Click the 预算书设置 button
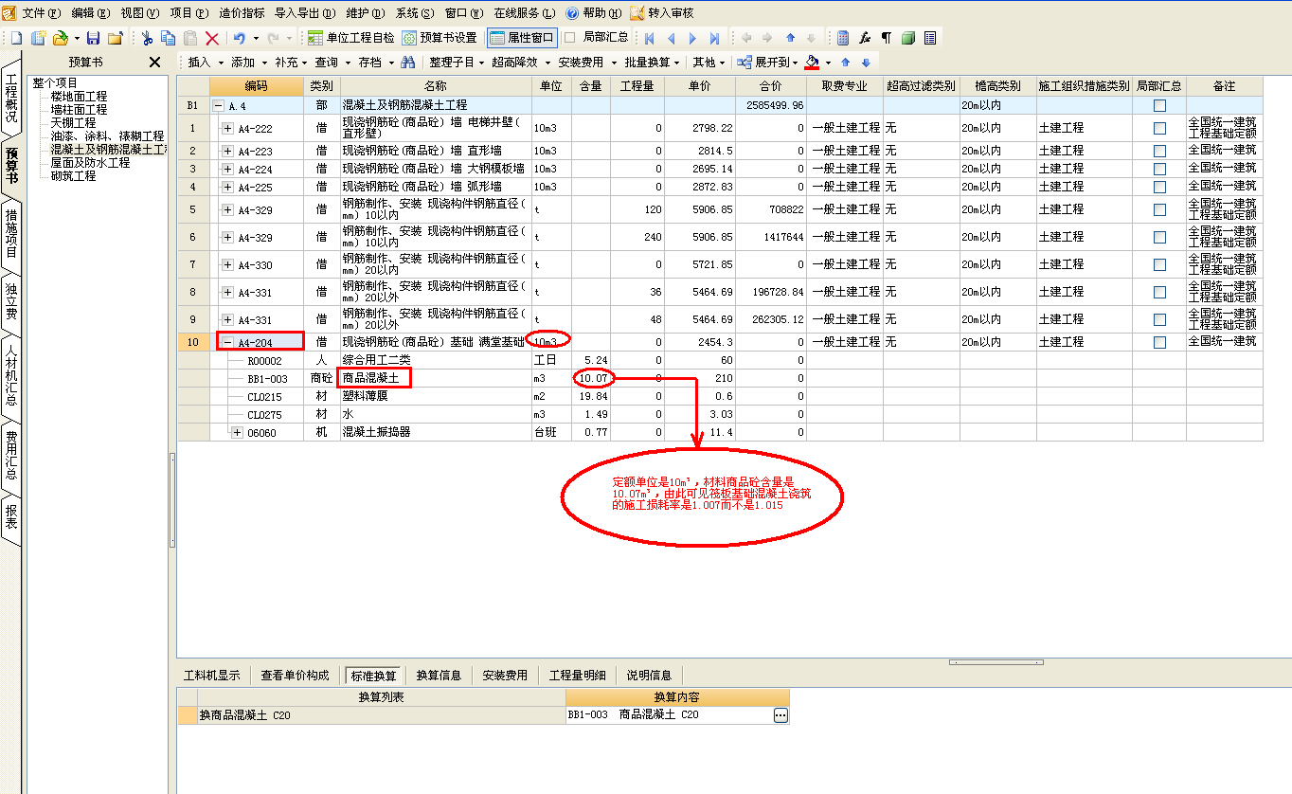The height and width of the screenshot is (794, 1292). (440, 38)
